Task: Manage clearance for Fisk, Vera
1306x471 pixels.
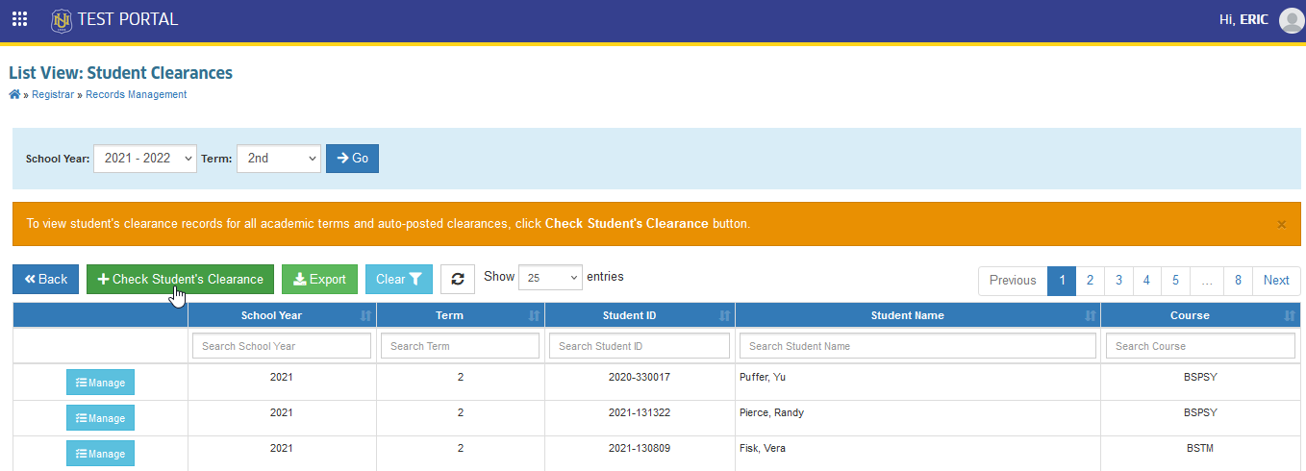Action: pos(100,454)
